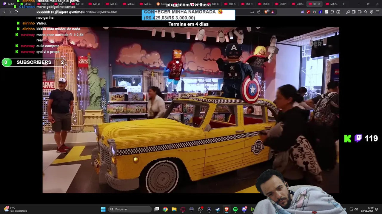Click the viewer count number 119
382x214 pixels.
pyautogui.click(x=371, y=139)
